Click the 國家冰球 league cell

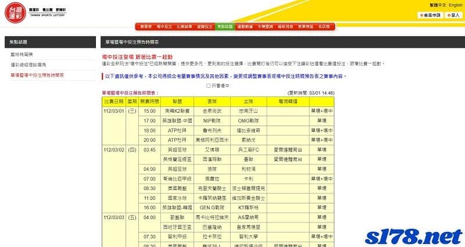pos(177,198)
